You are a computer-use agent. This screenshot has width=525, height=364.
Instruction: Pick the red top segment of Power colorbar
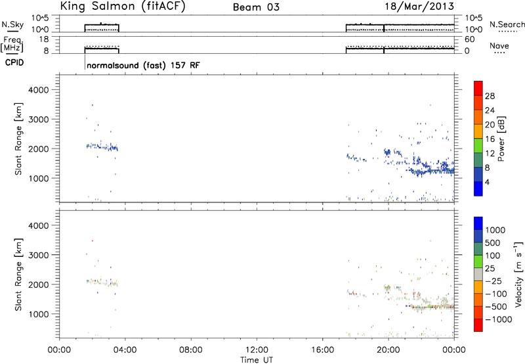[478, 88]
